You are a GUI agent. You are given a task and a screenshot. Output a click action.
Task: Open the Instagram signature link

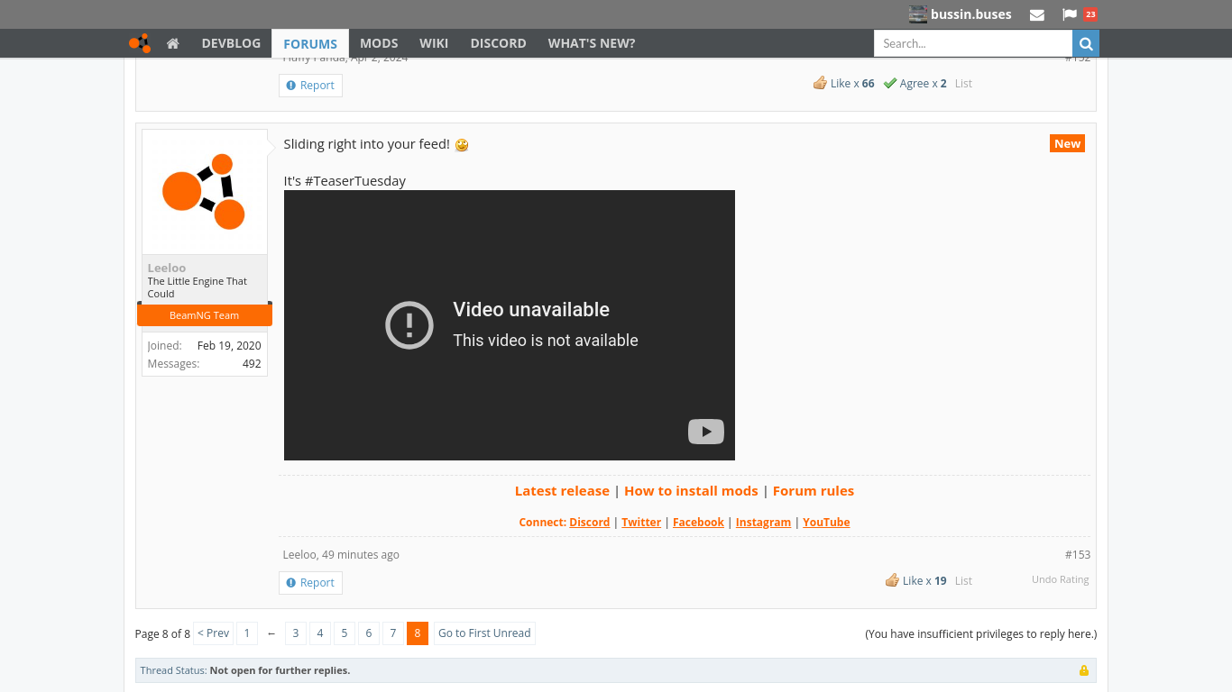coord(763,523)
